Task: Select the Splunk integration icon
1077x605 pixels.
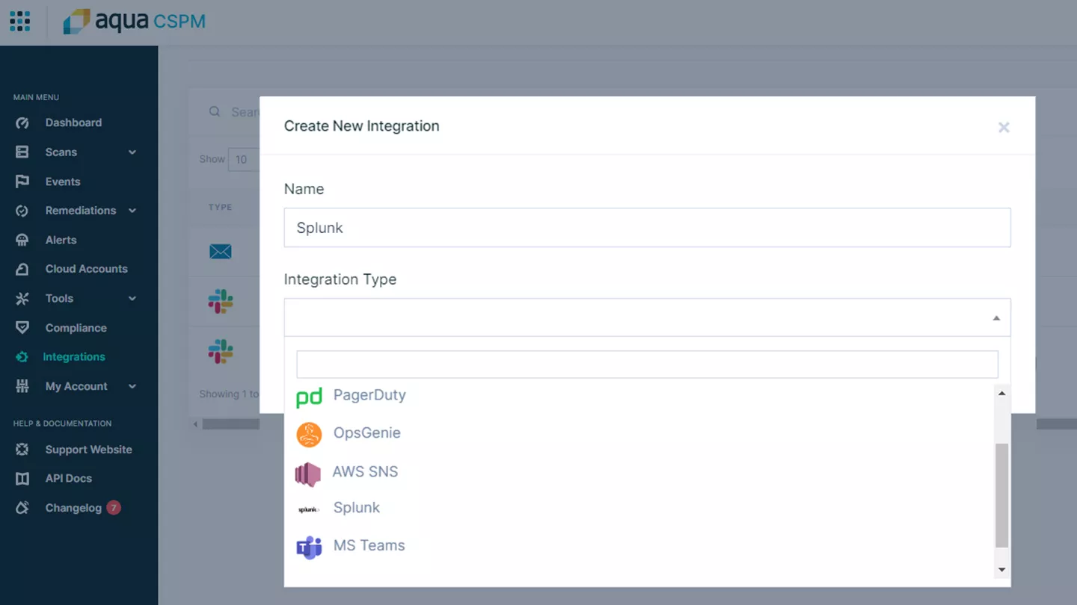Action: coord(308,507)
